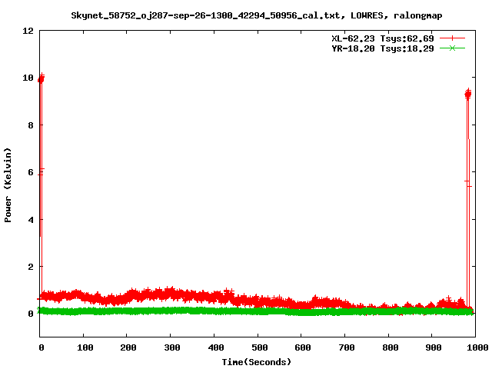This screenshot has height=369, width=492.
Task: Click the red calibration spike peak near time 0
Action: 41,78
